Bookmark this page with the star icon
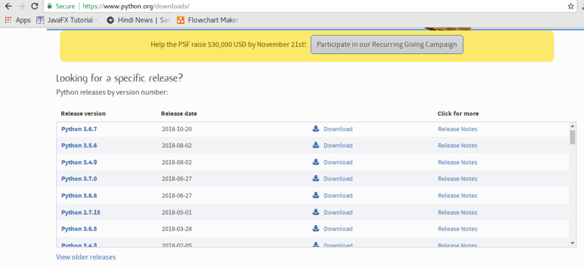The image size is (584, 267). coord(570,6)
